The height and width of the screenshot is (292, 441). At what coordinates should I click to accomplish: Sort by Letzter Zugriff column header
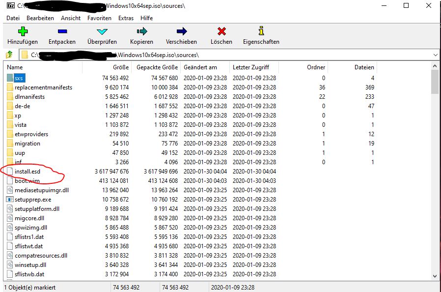[x=254, y=67]
